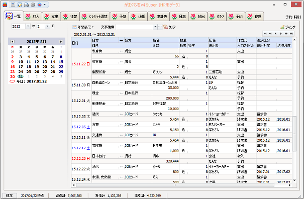304x199 pixels.
Task: Click the モスバーガー store name cell
Action: (223, 125)
